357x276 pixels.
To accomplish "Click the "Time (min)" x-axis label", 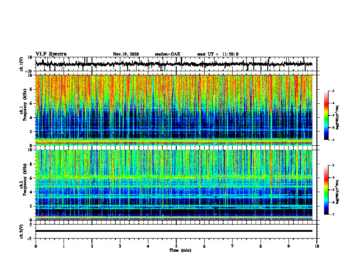I will [x=180, y=250].
